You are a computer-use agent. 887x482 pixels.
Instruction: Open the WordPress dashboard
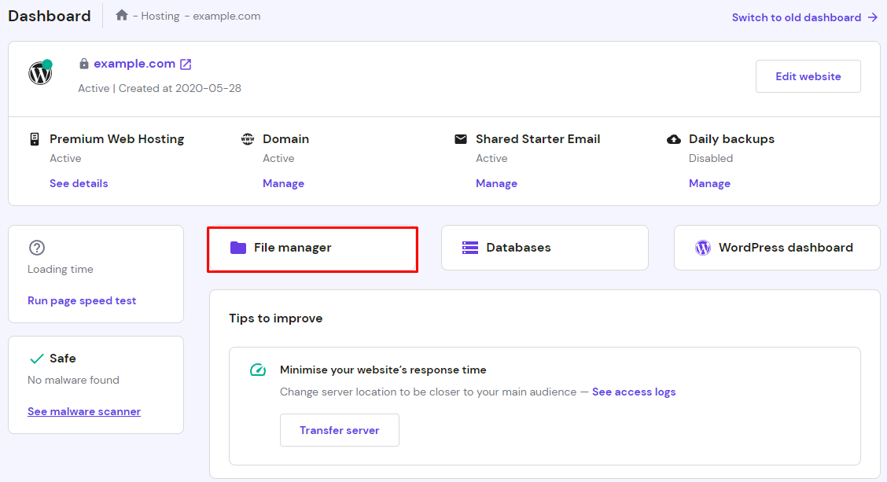[x=777, y=247]
